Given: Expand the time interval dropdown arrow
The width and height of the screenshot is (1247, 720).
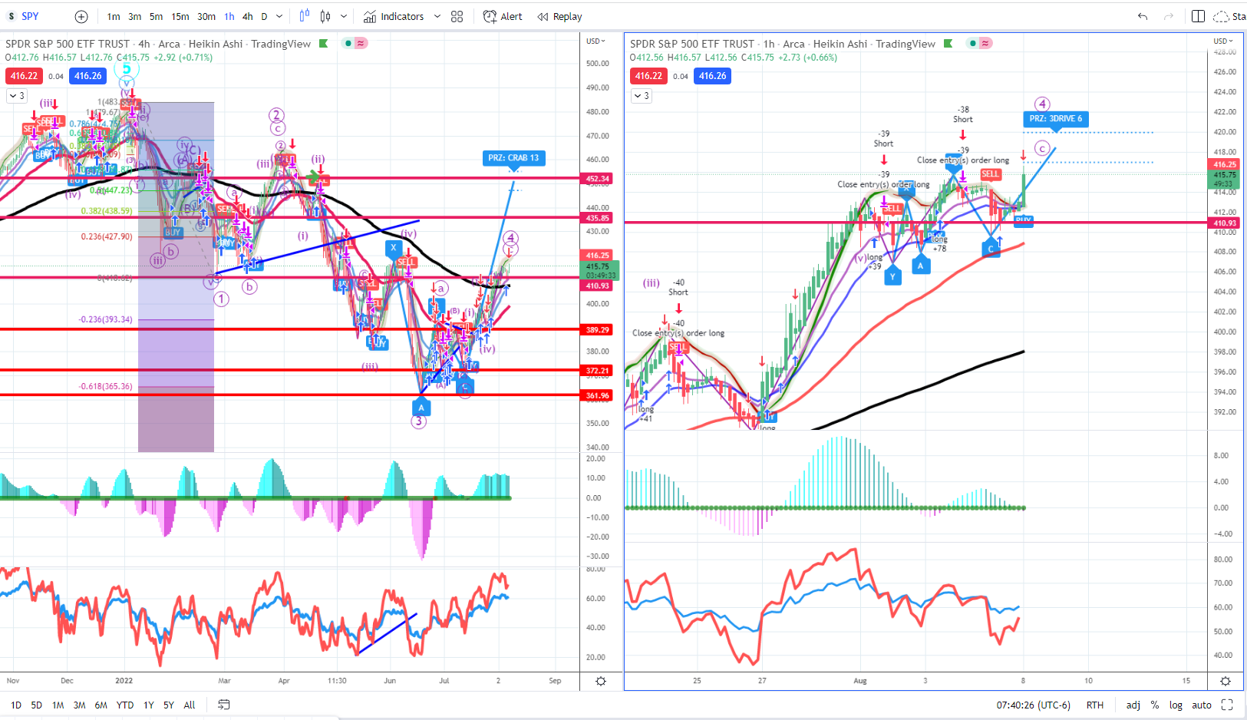Looking at the screenshot, I should pos(279,16).
